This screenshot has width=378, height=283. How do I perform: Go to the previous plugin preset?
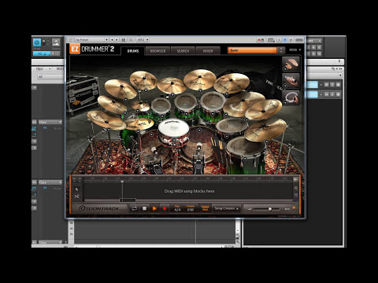112,39
